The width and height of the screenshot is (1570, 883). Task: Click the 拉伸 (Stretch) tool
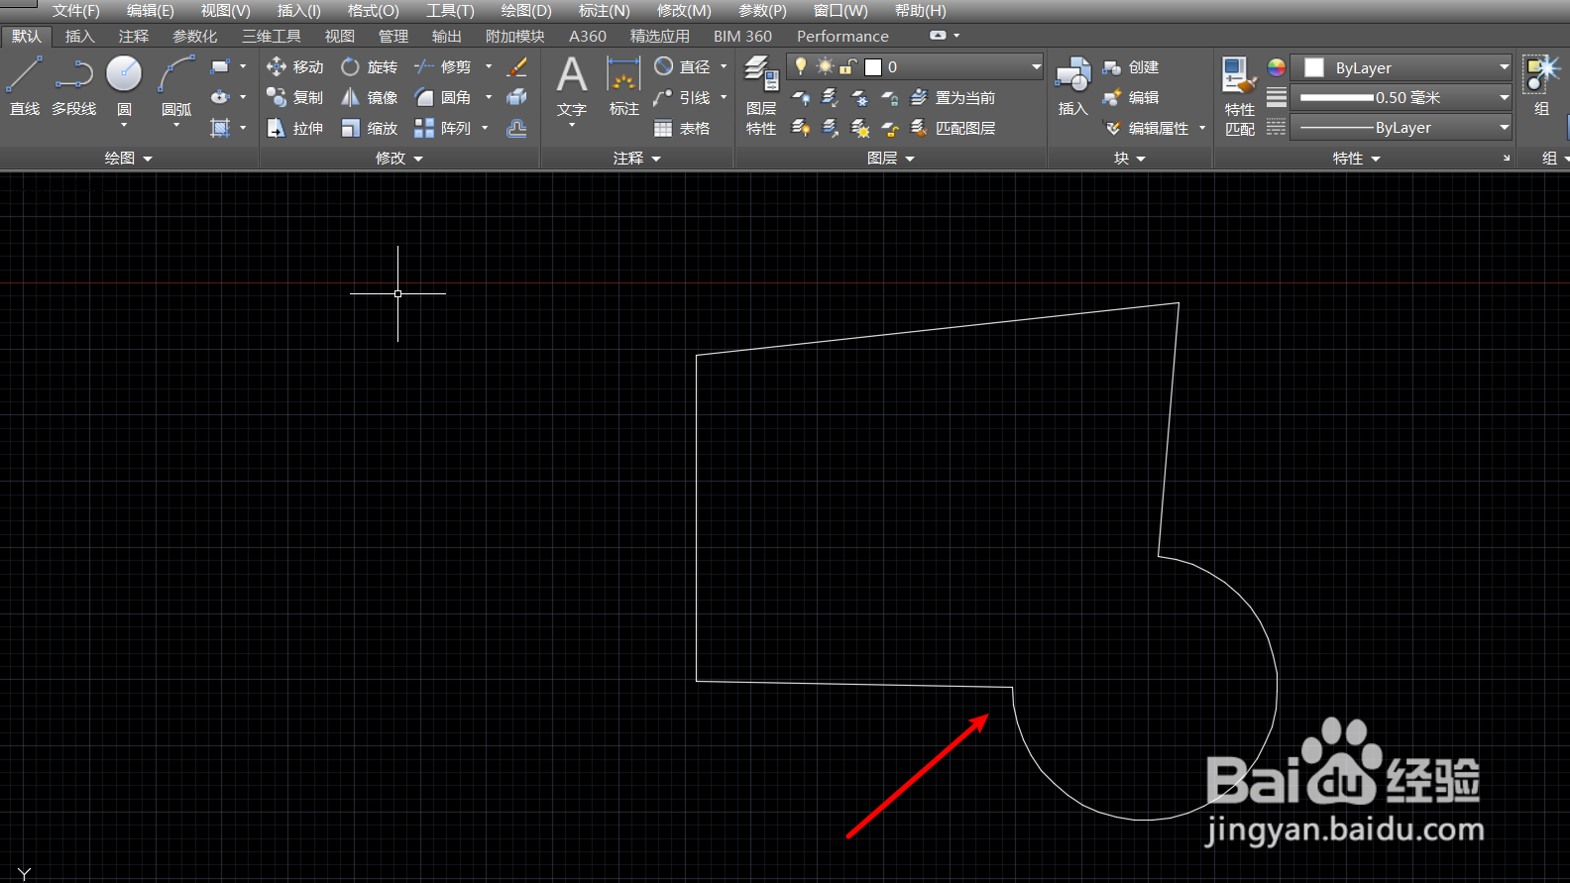[295, 128]
